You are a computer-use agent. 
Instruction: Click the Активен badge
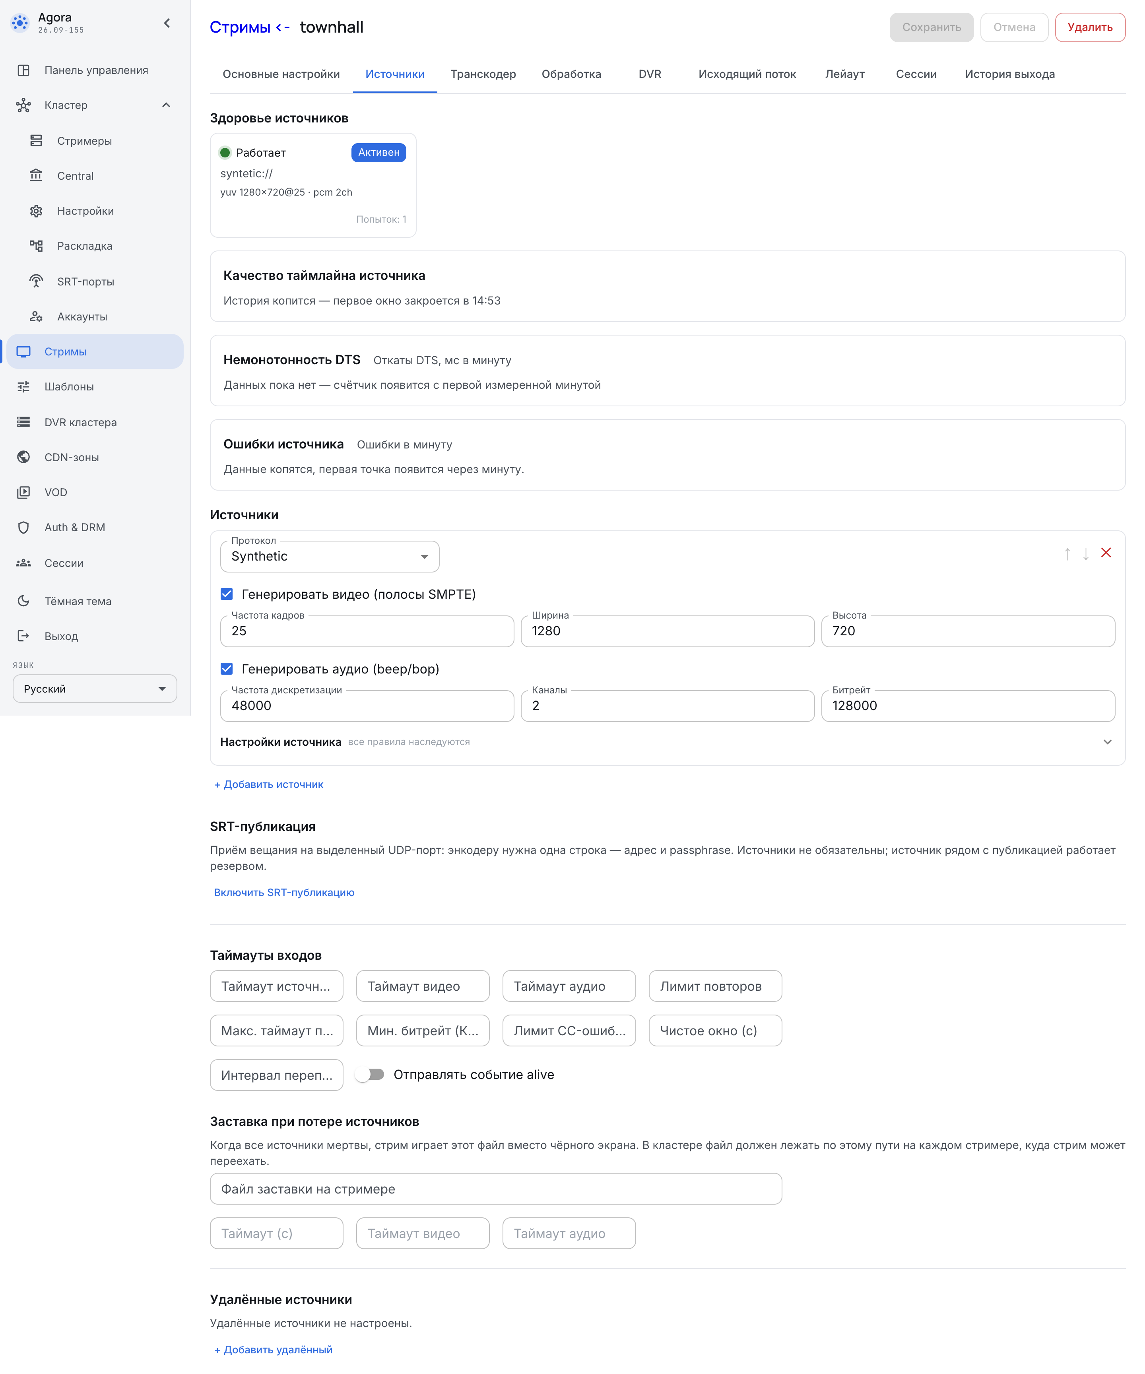(379, 152)
